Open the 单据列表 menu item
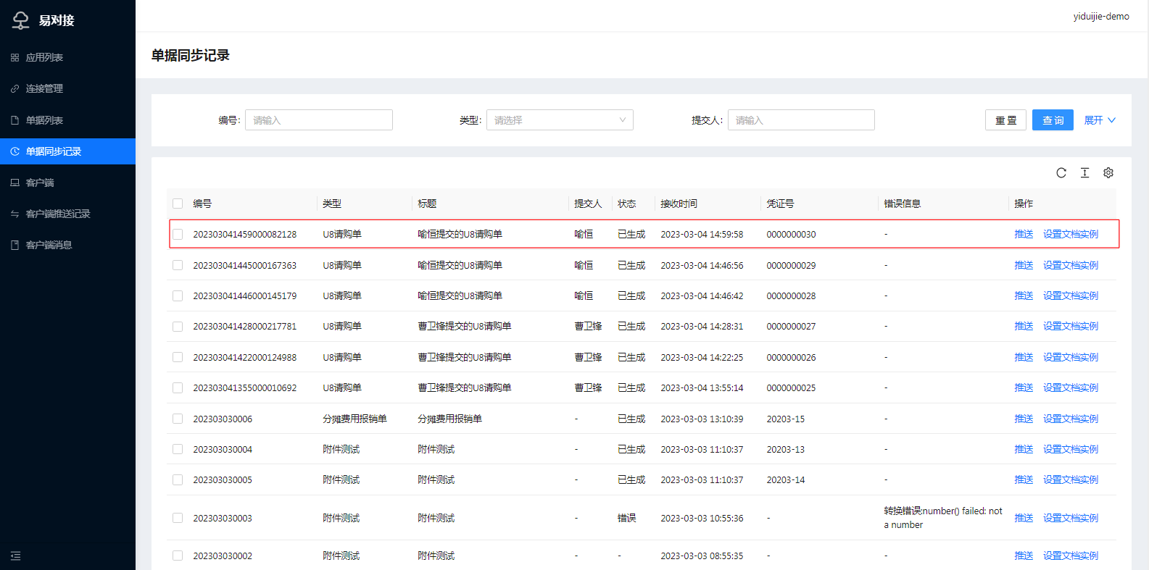Viewport: 1149px width, 570px height. (x=67, y=120)
